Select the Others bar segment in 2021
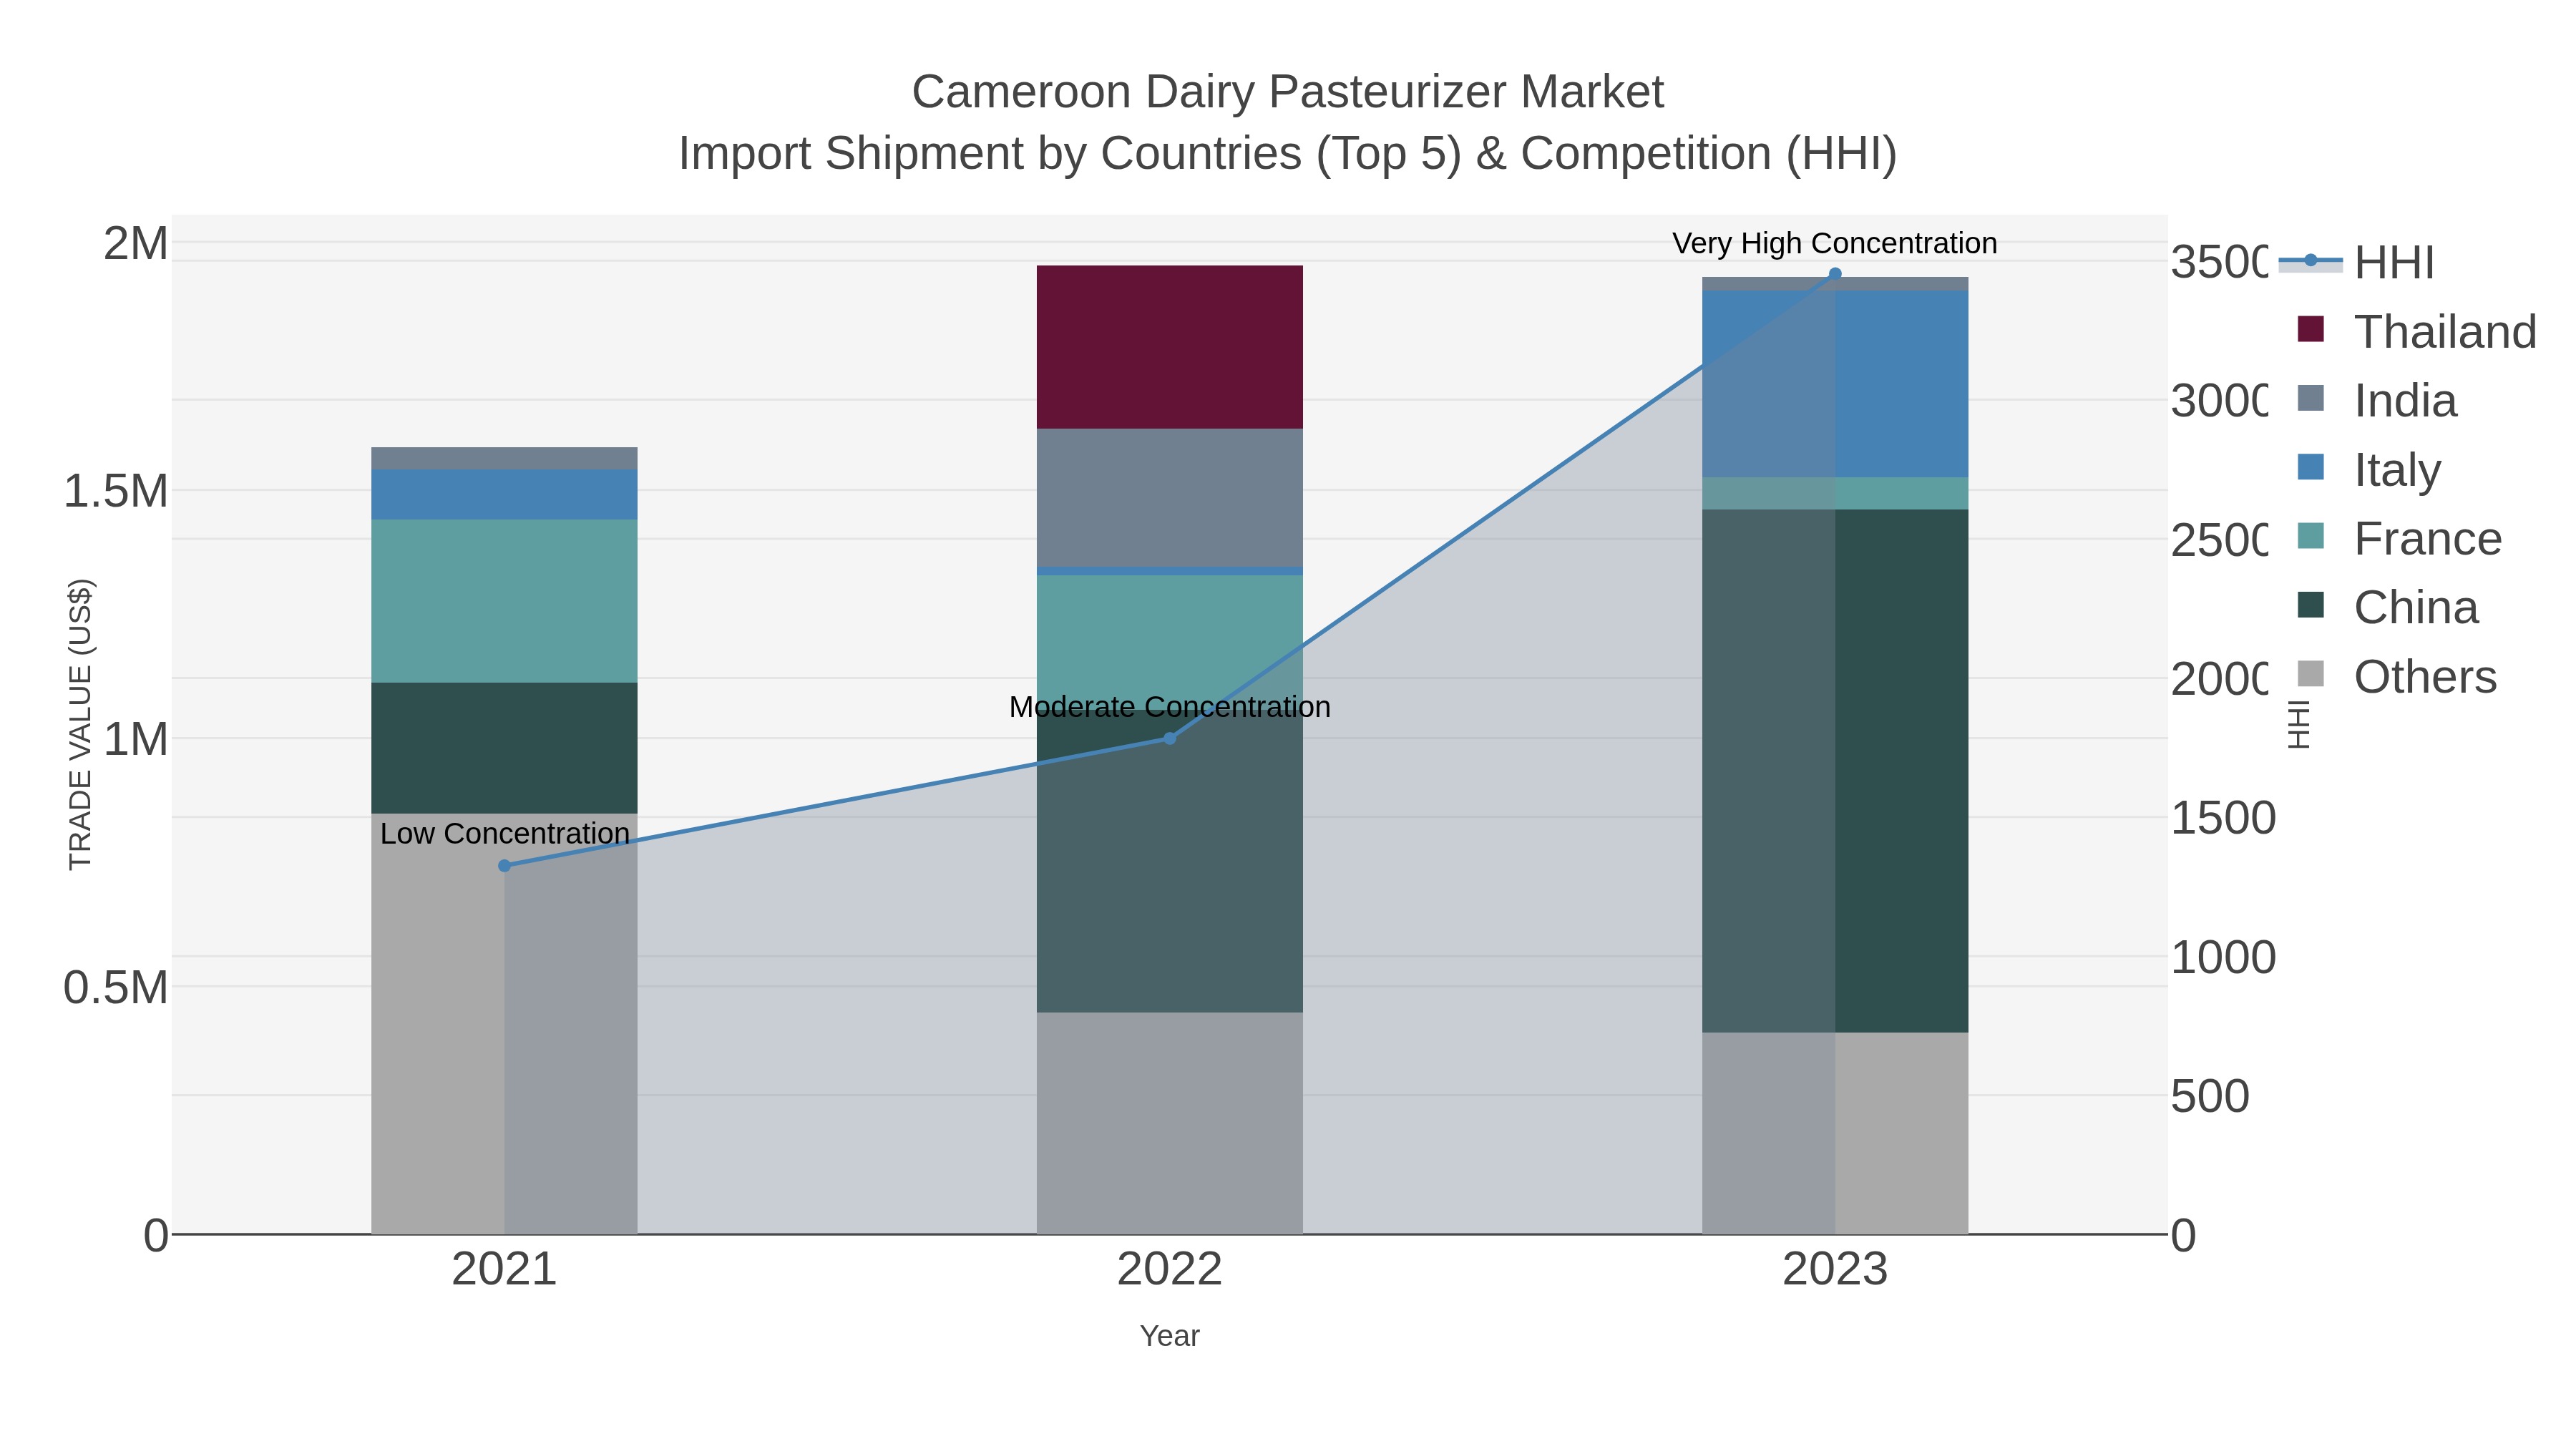Screen dimensions: 2576x1449 click(x=504, y=1024)
